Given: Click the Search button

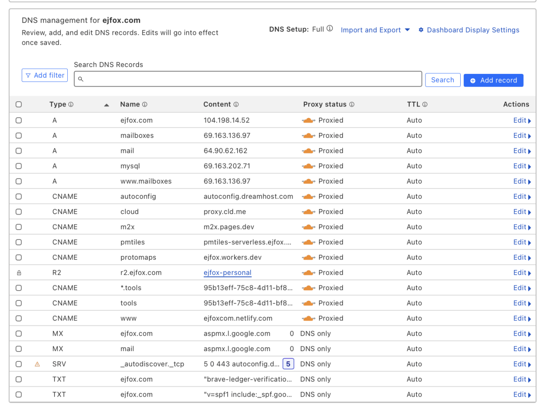Looking at the screenshot, I should [443, 80].
